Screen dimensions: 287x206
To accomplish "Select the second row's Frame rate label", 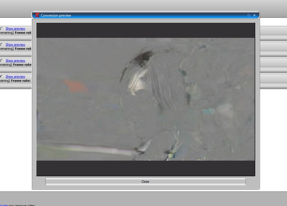I will point(23,49).
